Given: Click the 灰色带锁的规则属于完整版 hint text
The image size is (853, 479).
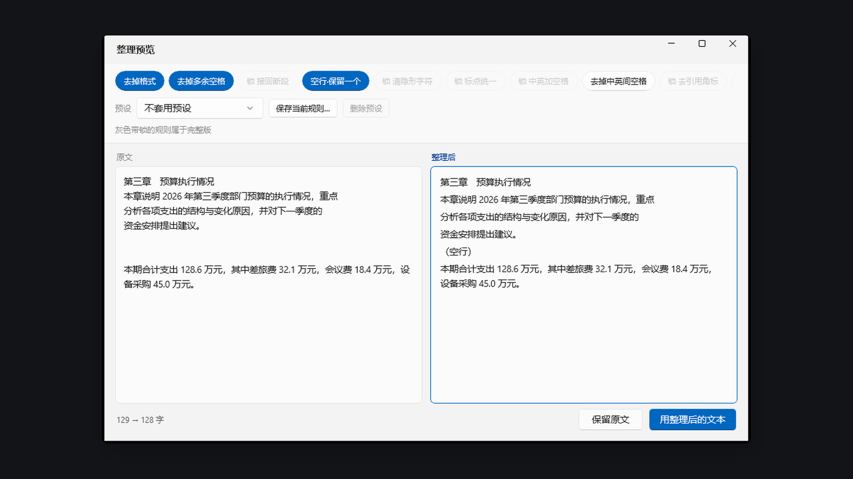Looking at the screenshot, I should (x=163, y=130).
